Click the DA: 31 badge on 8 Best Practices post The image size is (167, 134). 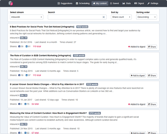pyautogui.click(x=24, y=38)
